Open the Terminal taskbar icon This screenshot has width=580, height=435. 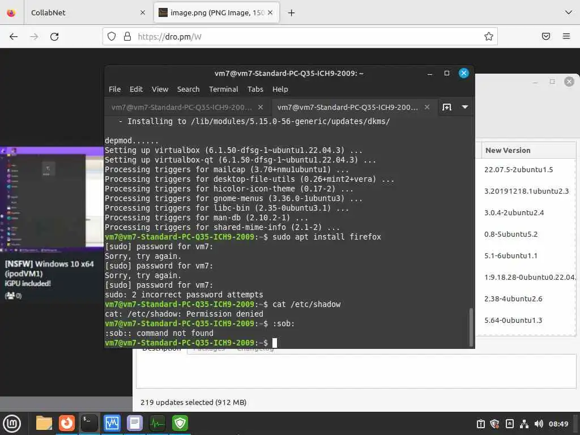[89, 423]
